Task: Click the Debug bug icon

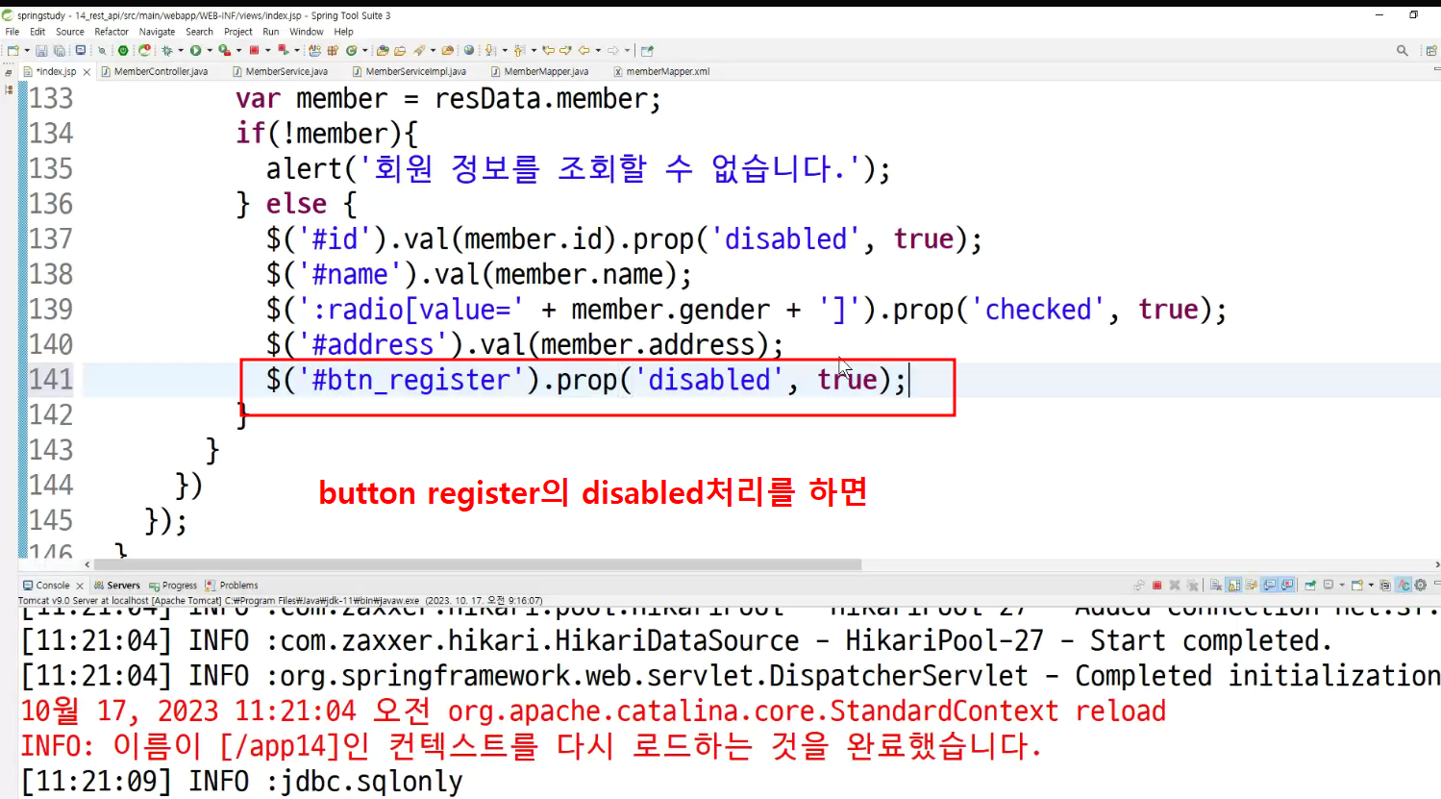Action: [167, 50]
